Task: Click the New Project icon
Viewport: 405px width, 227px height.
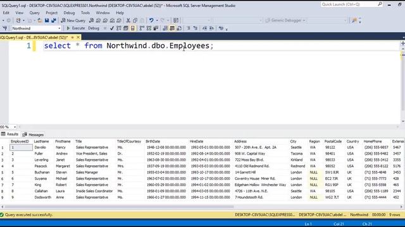Action: (18, 20)
